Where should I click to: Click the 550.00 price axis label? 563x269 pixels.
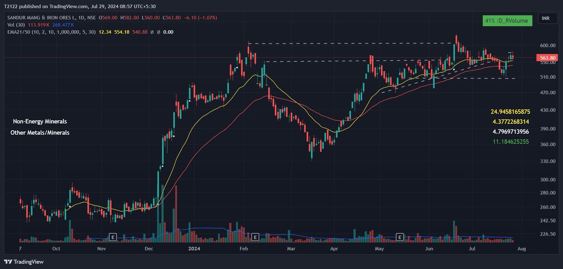tap(548, 62)
